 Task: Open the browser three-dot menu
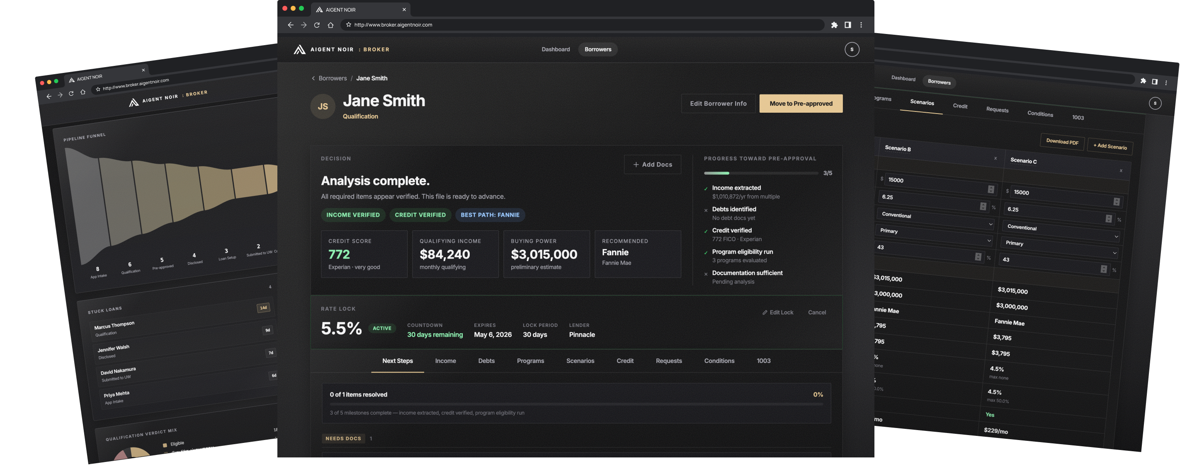pos(861,25)
